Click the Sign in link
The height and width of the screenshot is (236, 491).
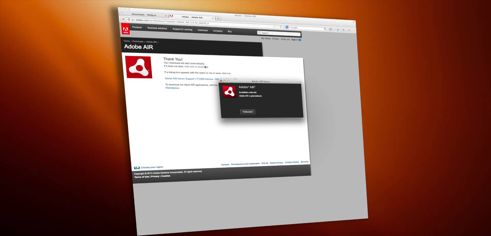(295, 40)
